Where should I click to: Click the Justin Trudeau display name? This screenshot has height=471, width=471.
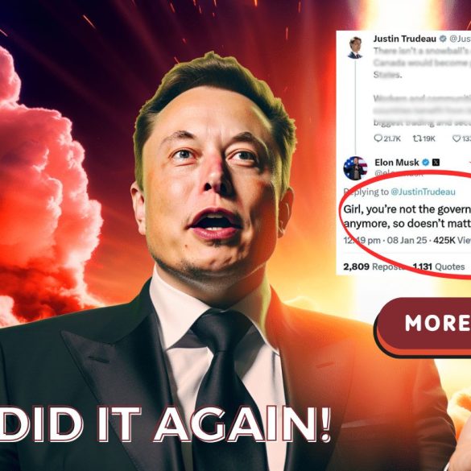[405, 39]
